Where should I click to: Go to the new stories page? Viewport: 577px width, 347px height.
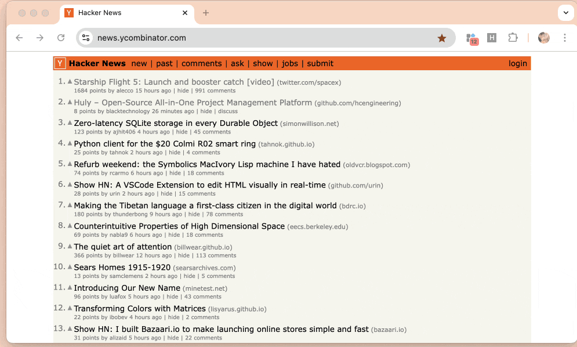(x=139, y=63)
